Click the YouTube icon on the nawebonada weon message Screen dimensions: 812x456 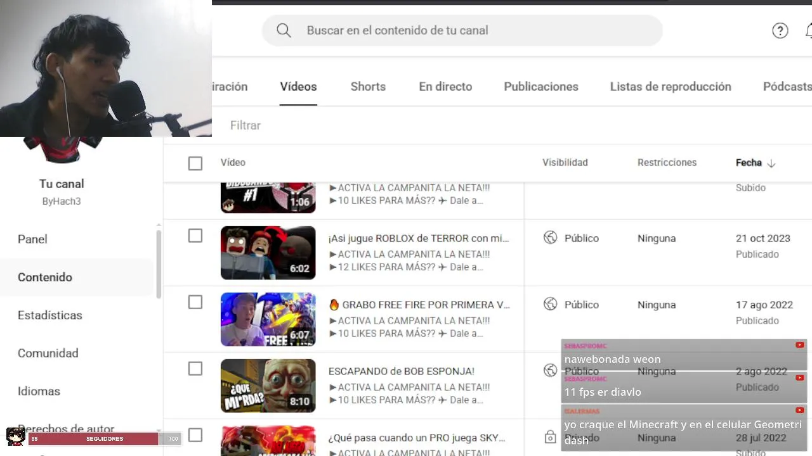click(799, 345)
